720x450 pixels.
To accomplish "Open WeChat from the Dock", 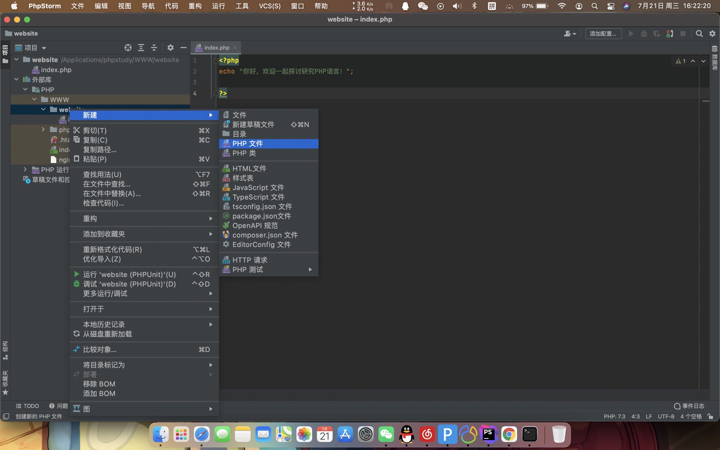I will [386, 435].
